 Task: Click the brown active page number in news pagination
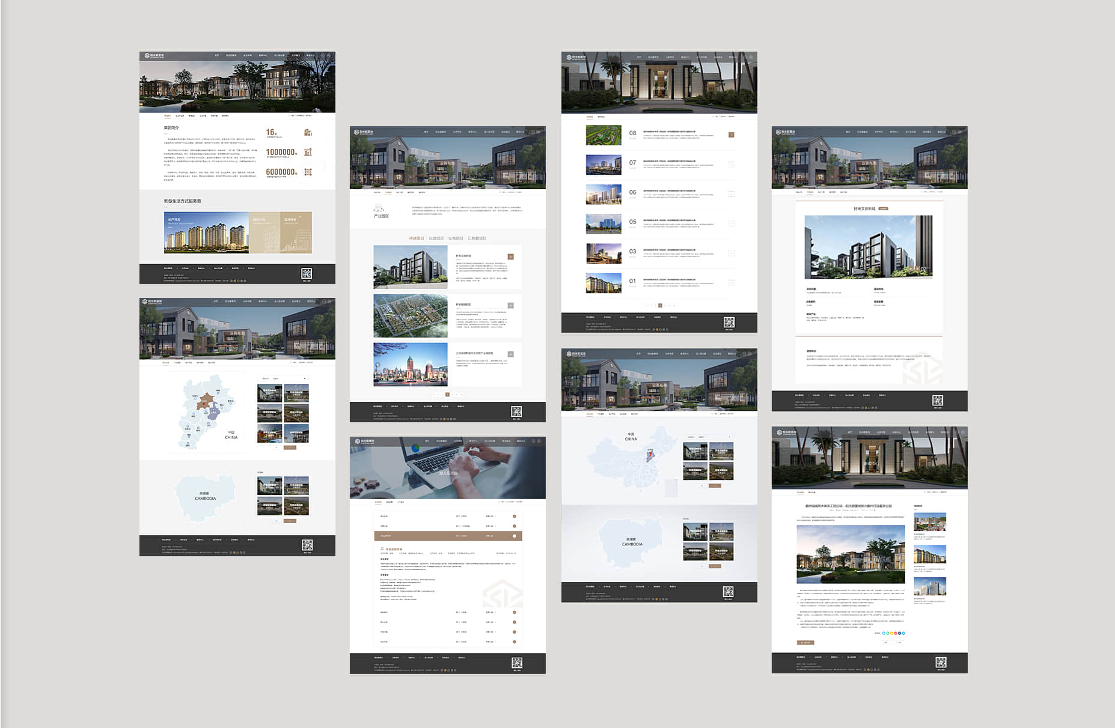pyautogui.click(x=660, y=306)
